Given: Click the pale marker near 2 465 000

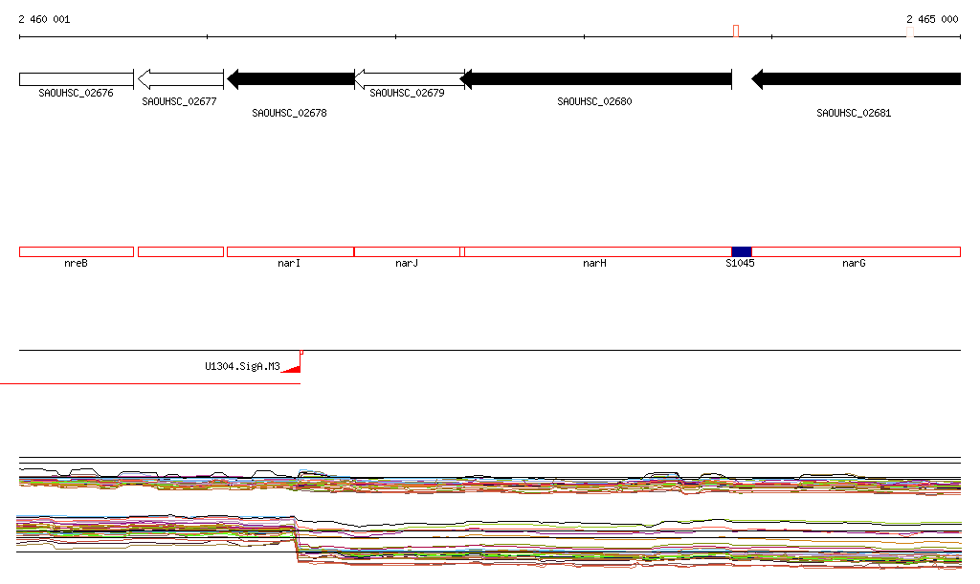Looking at the screenshot, I should pyautogui.click(x=910, y=32).
